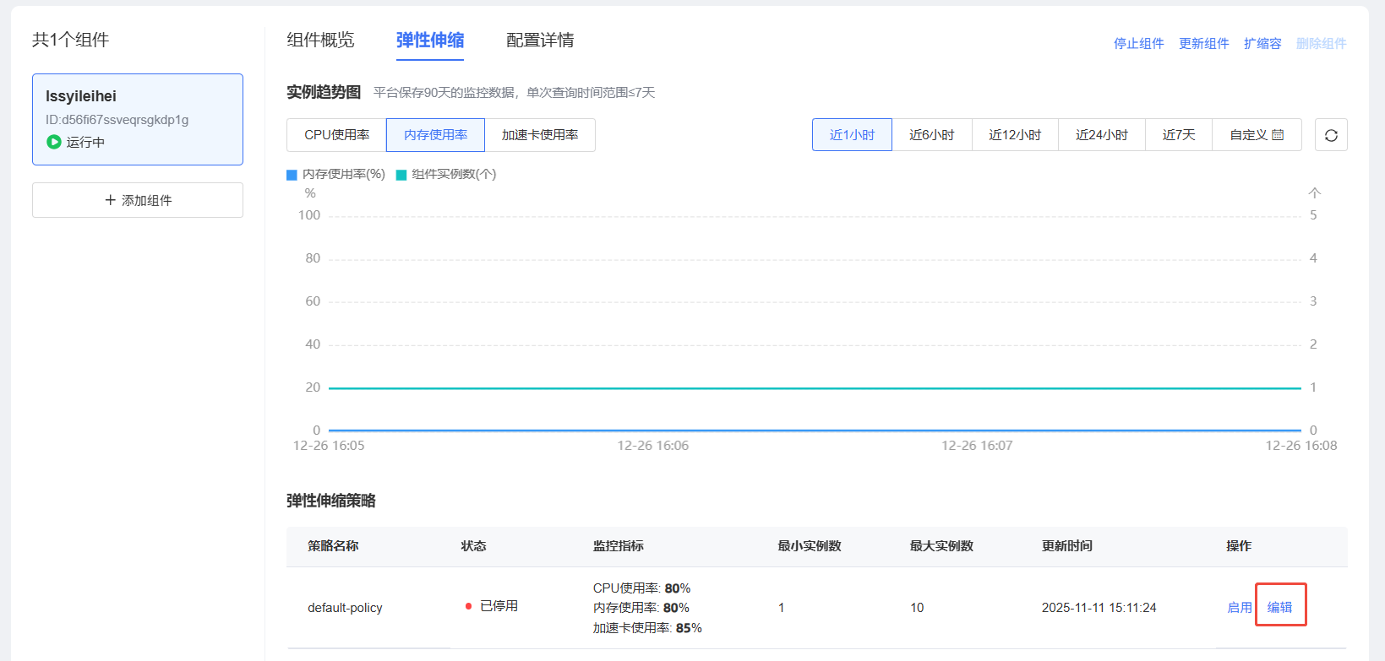Click the 停止组件 link
Screen dimensions: 1385x661
1138,44
